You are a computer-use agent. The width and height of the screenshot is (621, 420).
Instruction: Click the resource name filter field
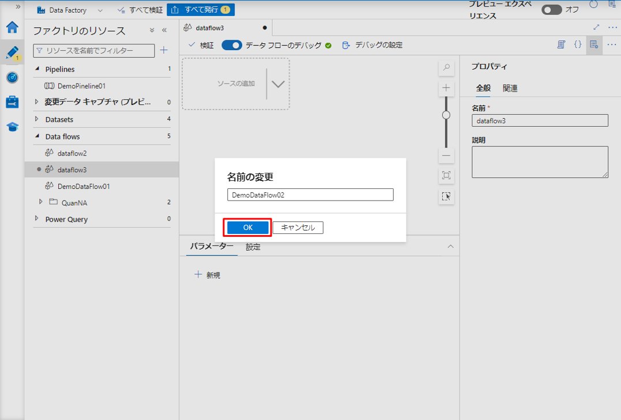(x=94, y=50)
